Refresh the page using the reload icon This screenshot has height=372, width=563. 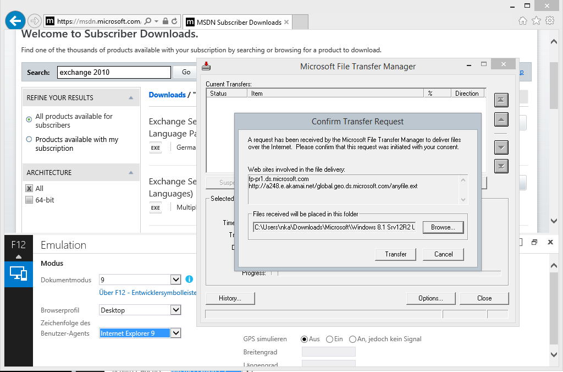click(x=174, y=21)
